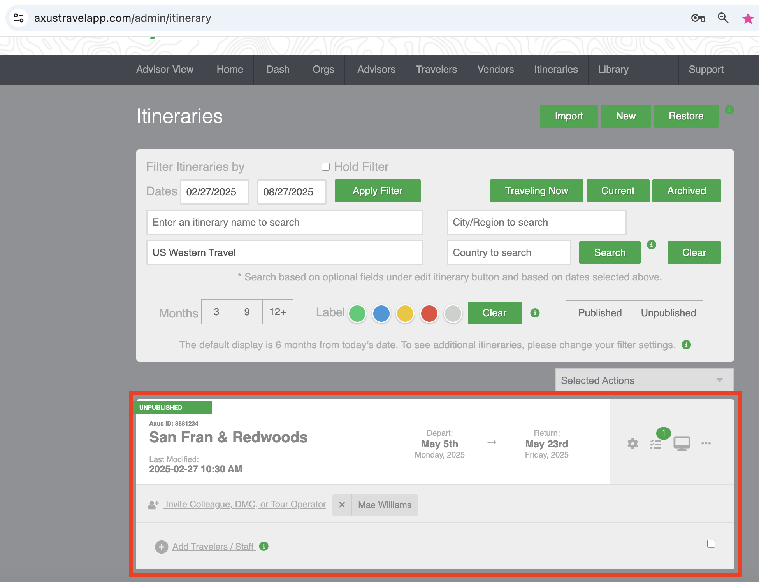Click the info icon beside label Clear
The width and height of the screenshot is (759, 582).
[x=535, y=313]
